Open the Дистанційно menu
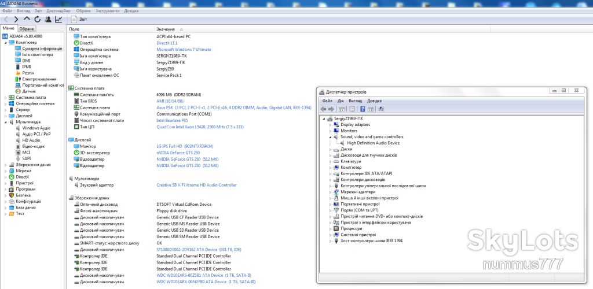The image size is (593, 289). 59,11
